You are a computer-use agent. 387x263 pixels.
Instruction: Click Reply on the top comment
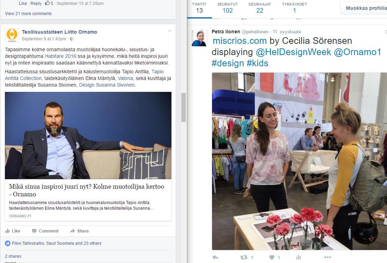coord(36,4)
